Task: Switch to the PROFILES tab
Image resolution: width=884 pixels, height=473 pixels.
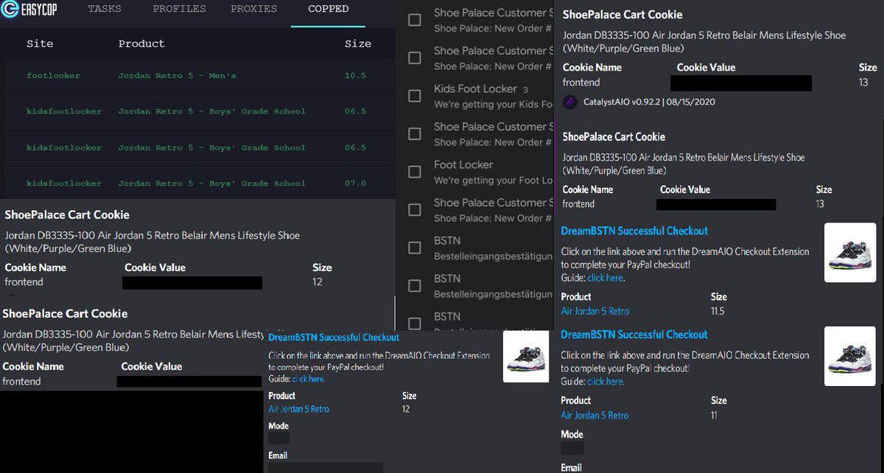Action: 179,10
